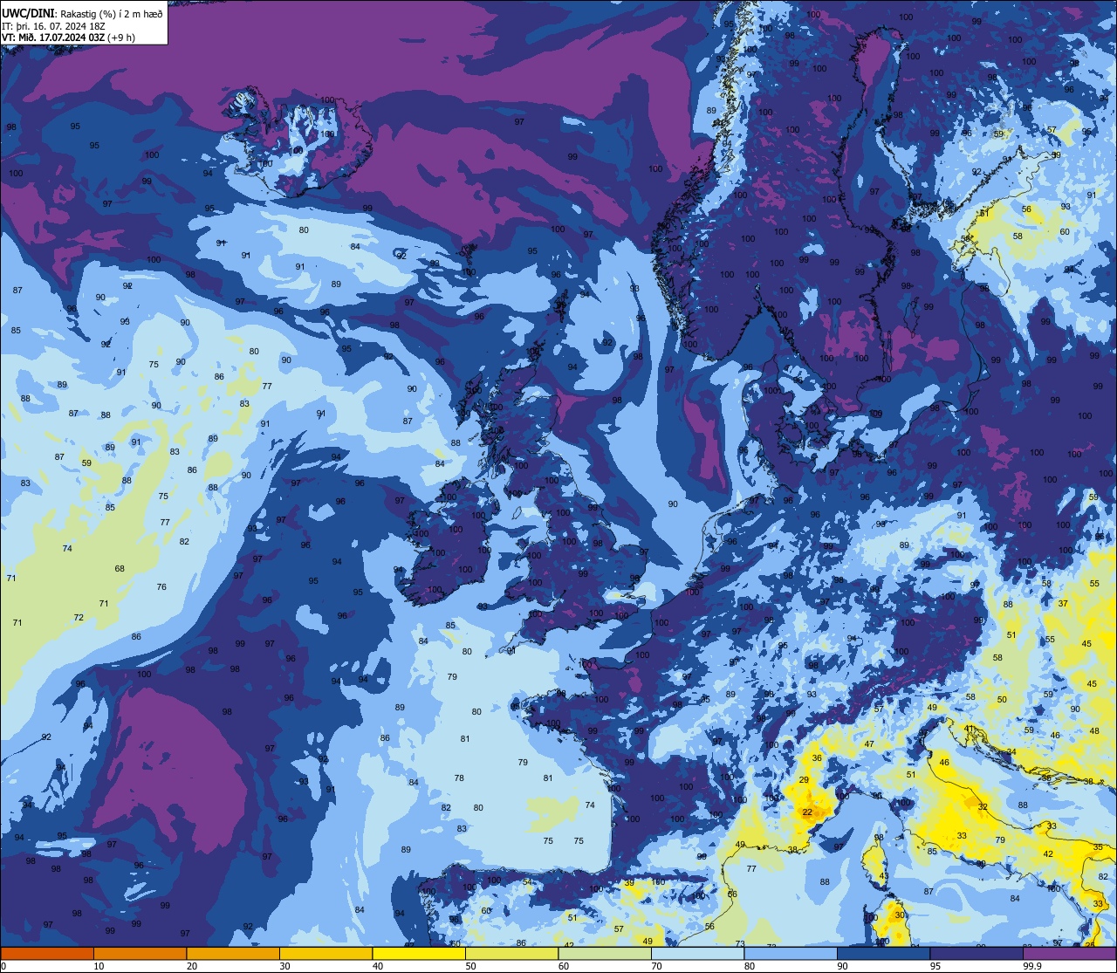Click the humidity value "22" in southern France

[807, 812]
